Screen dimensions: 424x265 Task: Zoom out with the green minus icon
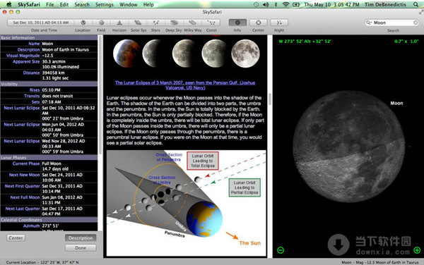281,250
